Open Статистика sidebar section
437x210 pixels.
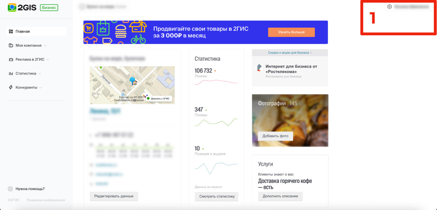click(26, 73)
